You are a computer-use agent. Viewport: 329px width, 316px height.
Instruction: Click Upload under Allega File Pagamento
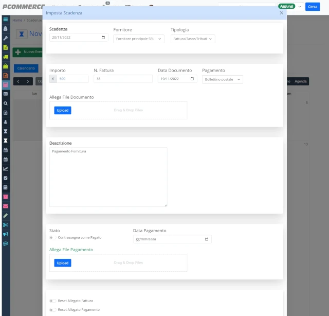(x=63, y=263)
